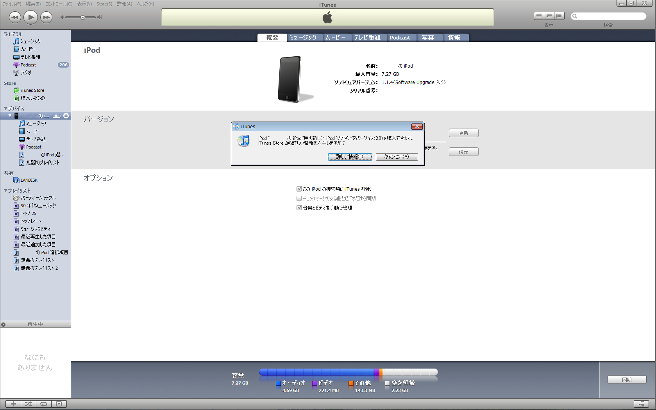Start playback with the Play button
This screenshot has height=410, width=656.
pos(30,17)
